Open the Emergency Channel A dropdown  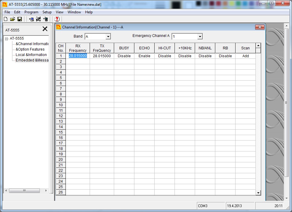click(200, 37)
